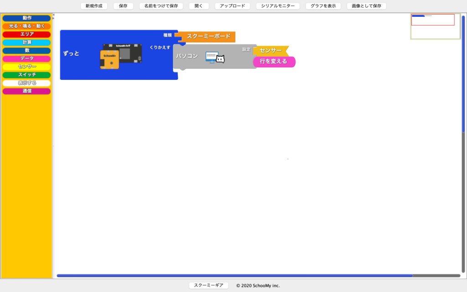This screenshot has width=467, height=292.
Task: Click the © 2020 SchooMy inc. text
Action: [258, 286]
